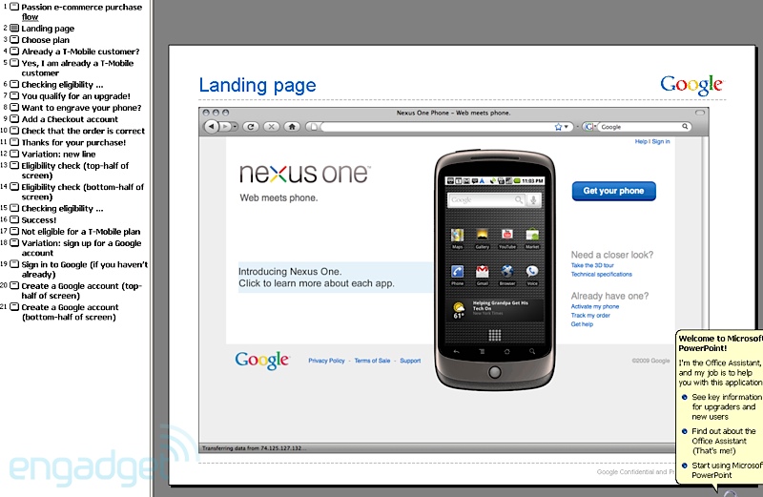The height and width of the screenshot is (497, 763).
Task: Tap the YouTube app icon on the phone
Action: (507, 235)
